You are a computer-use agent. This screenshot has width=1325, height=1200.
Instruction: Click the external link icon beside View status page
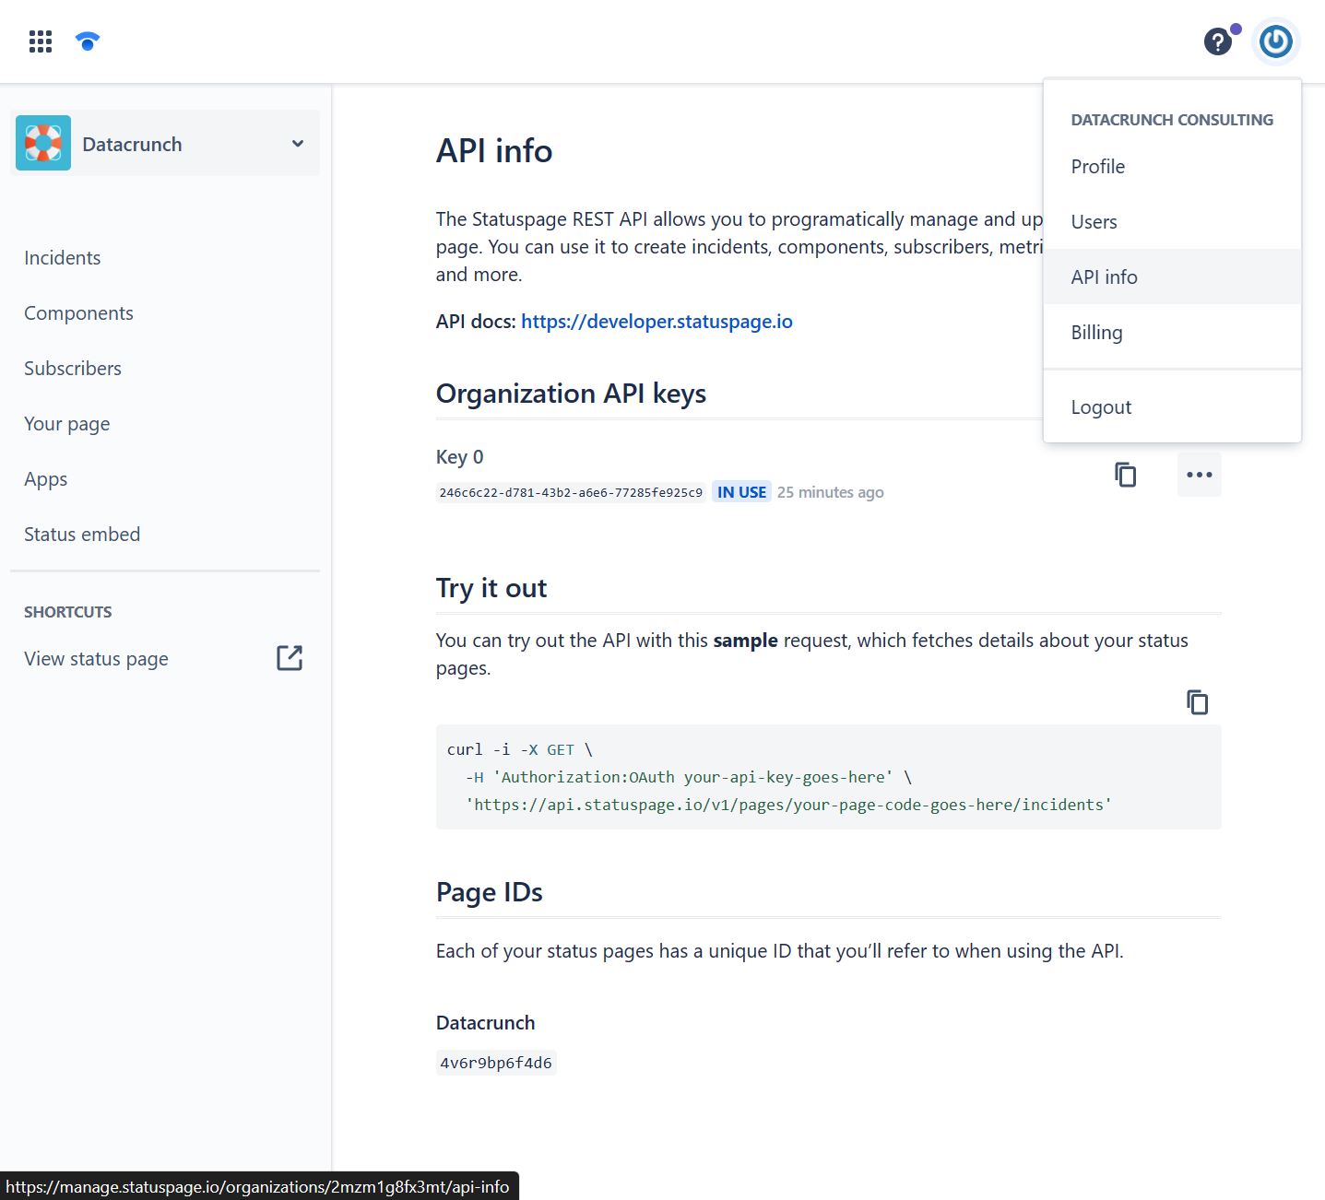[x=290, y=658]
